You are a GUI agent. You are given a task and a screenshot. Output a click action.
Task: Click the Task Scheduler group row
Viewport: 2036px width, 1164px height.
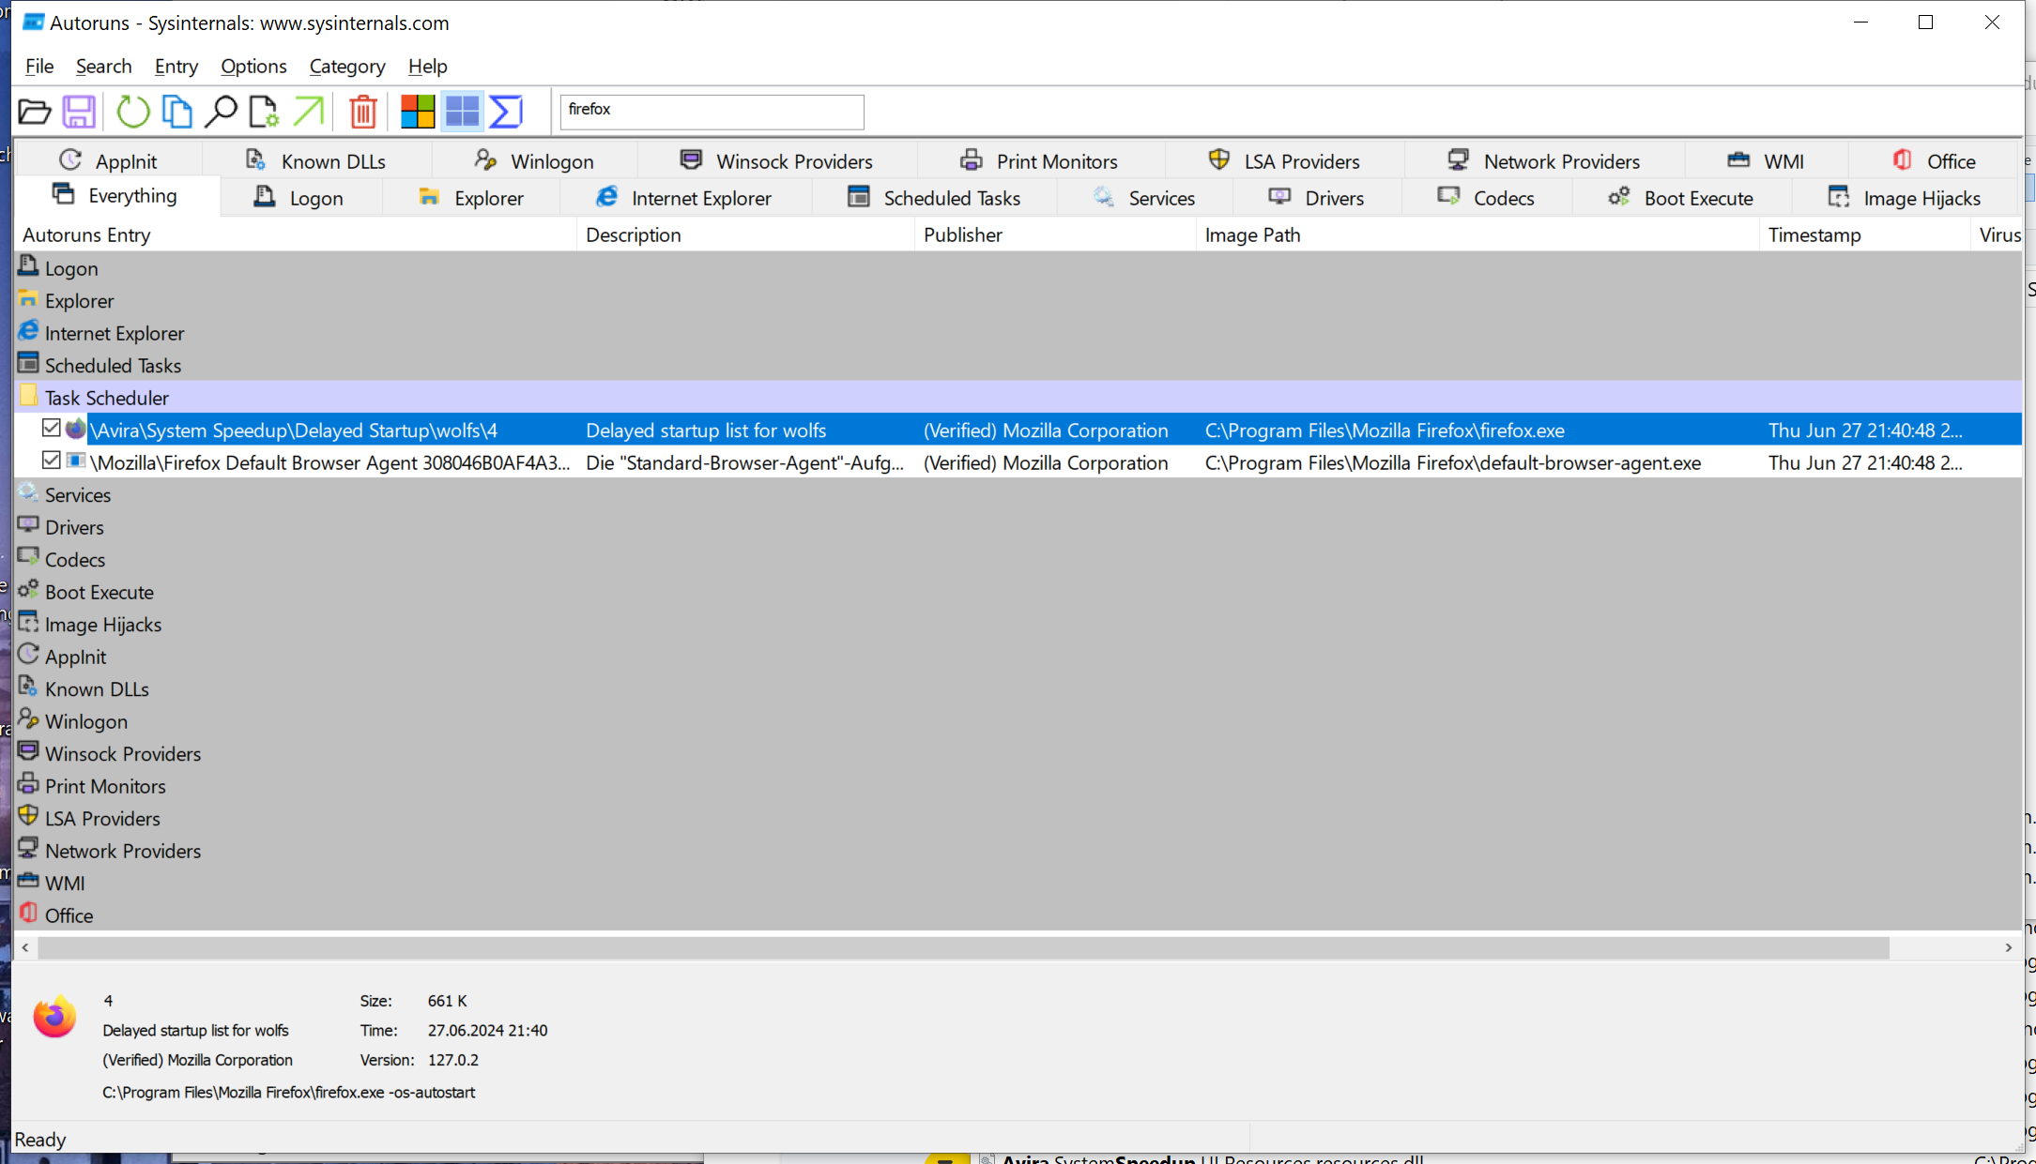[x=107, y=398]
